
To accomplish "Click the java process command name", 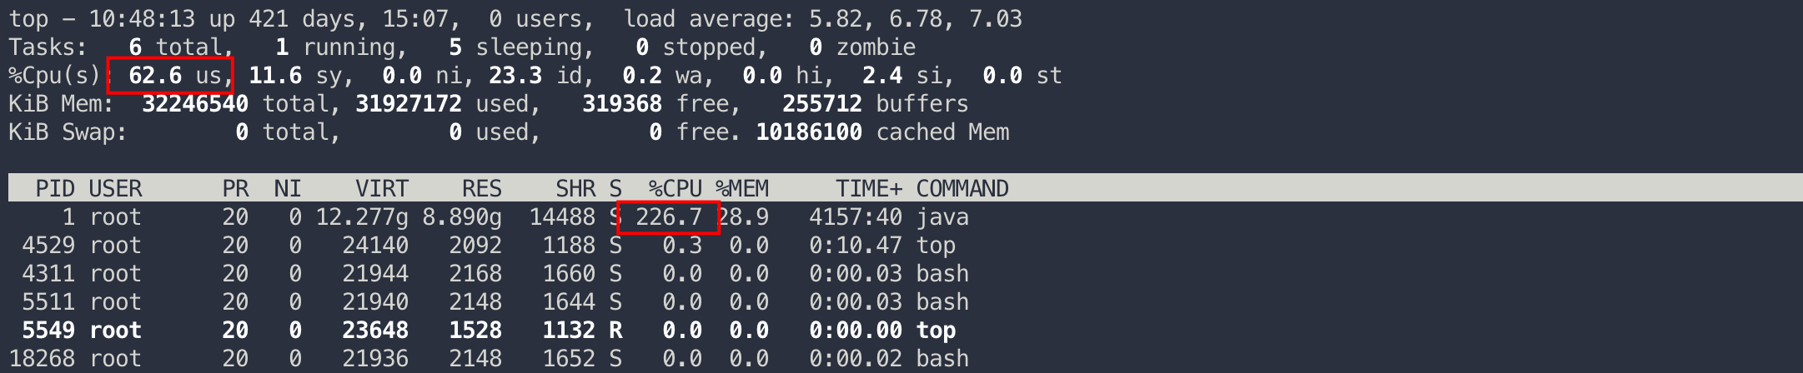I will (x=942, y=217).
